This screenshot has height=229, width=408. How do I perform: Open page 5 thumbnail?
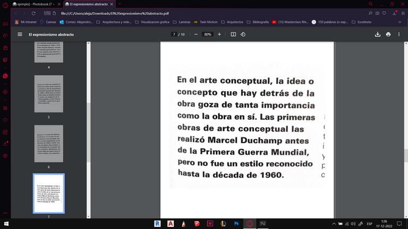coord(49,94)
